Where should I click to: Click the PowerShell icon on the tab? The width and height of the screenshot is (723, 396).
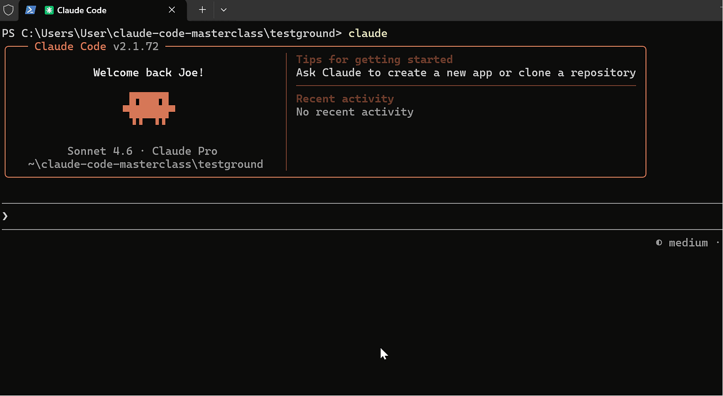[x=30, y=10]
